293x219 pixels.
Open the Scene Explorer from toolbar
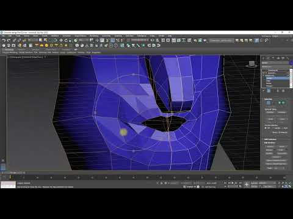[x=163, y=40]
